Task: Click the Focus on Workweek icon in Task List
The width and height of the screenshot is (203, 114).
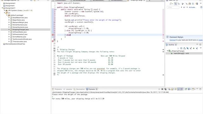Action: [x=183, y=4]
